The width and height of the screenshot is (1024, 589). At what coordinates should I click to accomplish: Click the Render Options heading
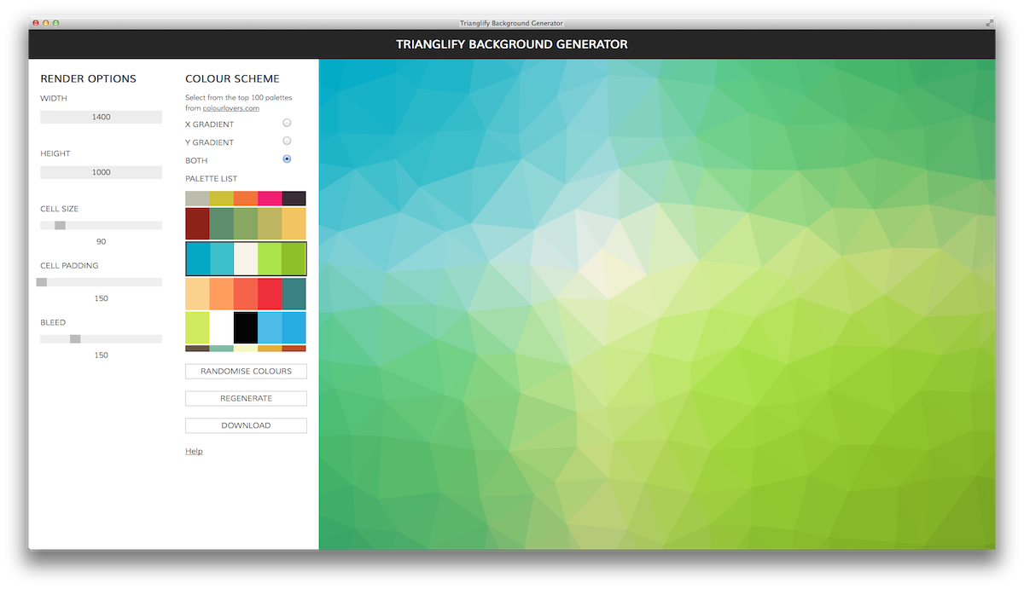(89, 78)
